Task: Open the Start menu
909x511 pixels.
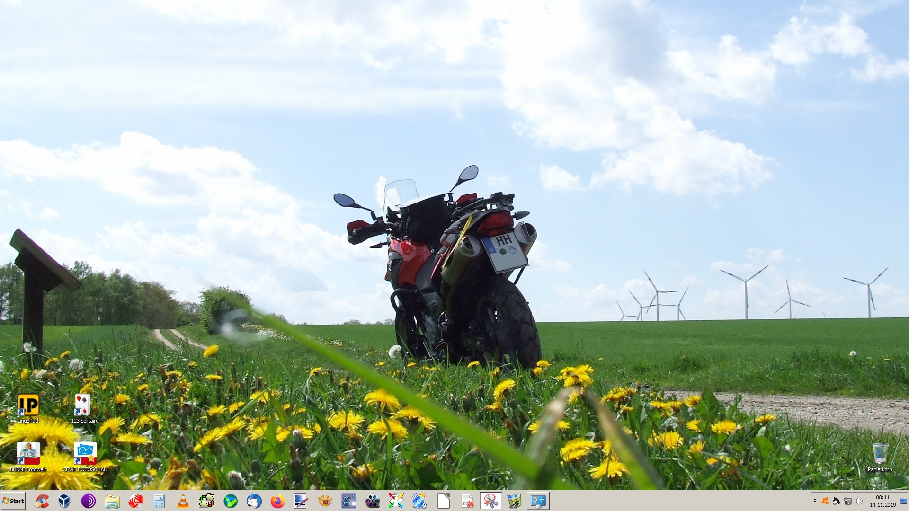Action: [13, 501]
